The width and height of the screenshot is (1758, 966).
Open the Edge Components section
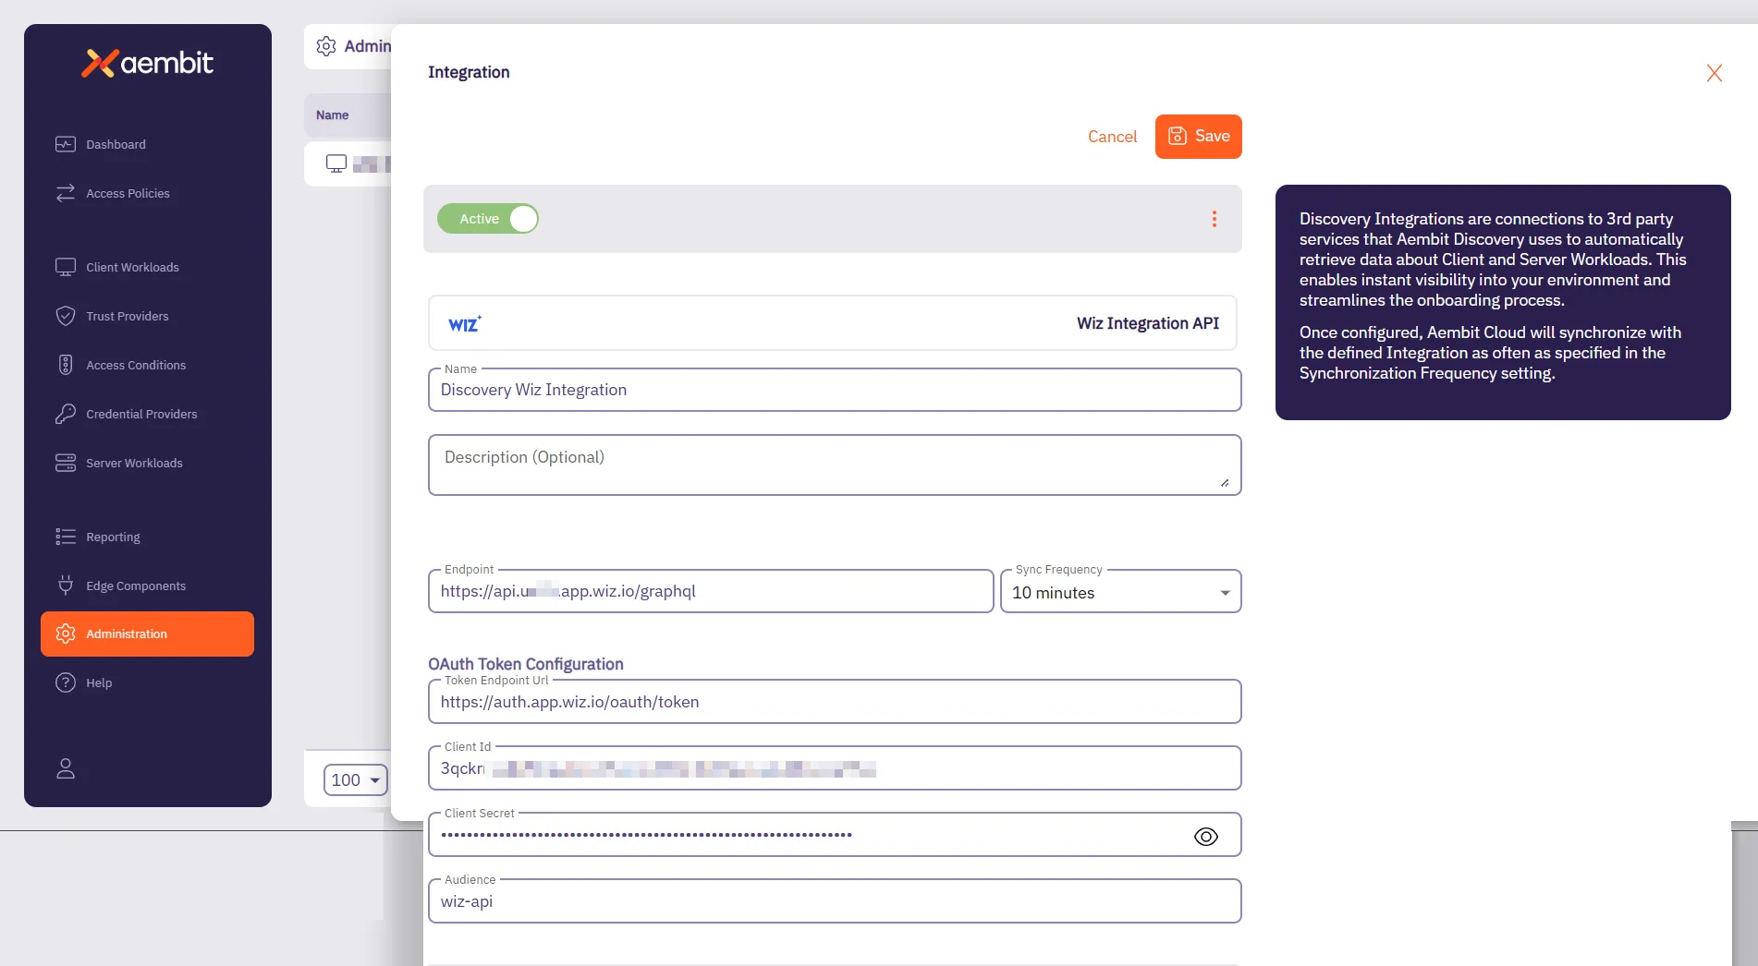tap(135, 586)
